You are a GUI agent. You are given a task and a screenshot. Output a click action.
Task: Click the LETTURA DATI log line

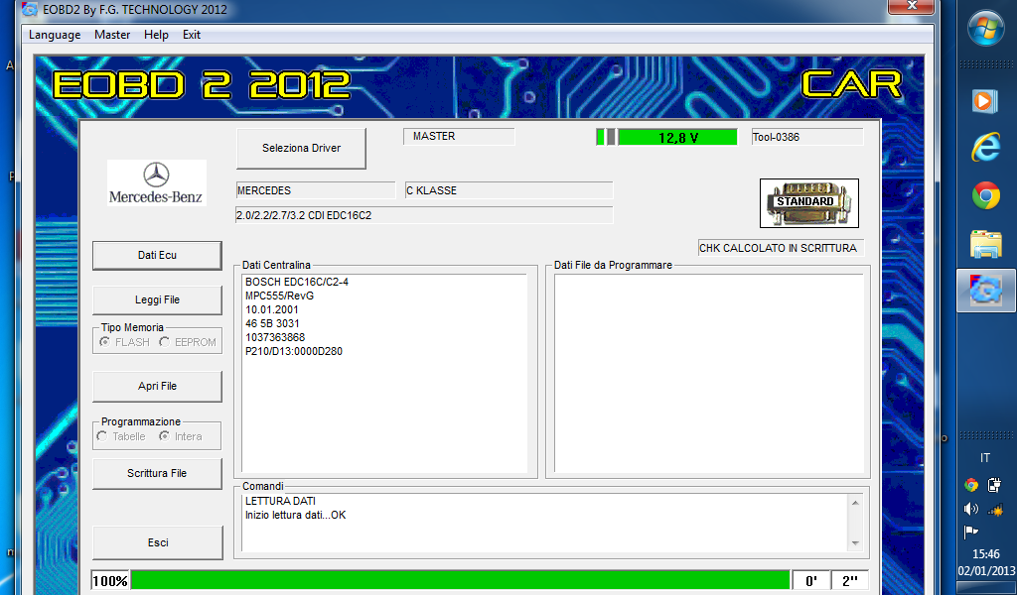[x=281, y=501]
